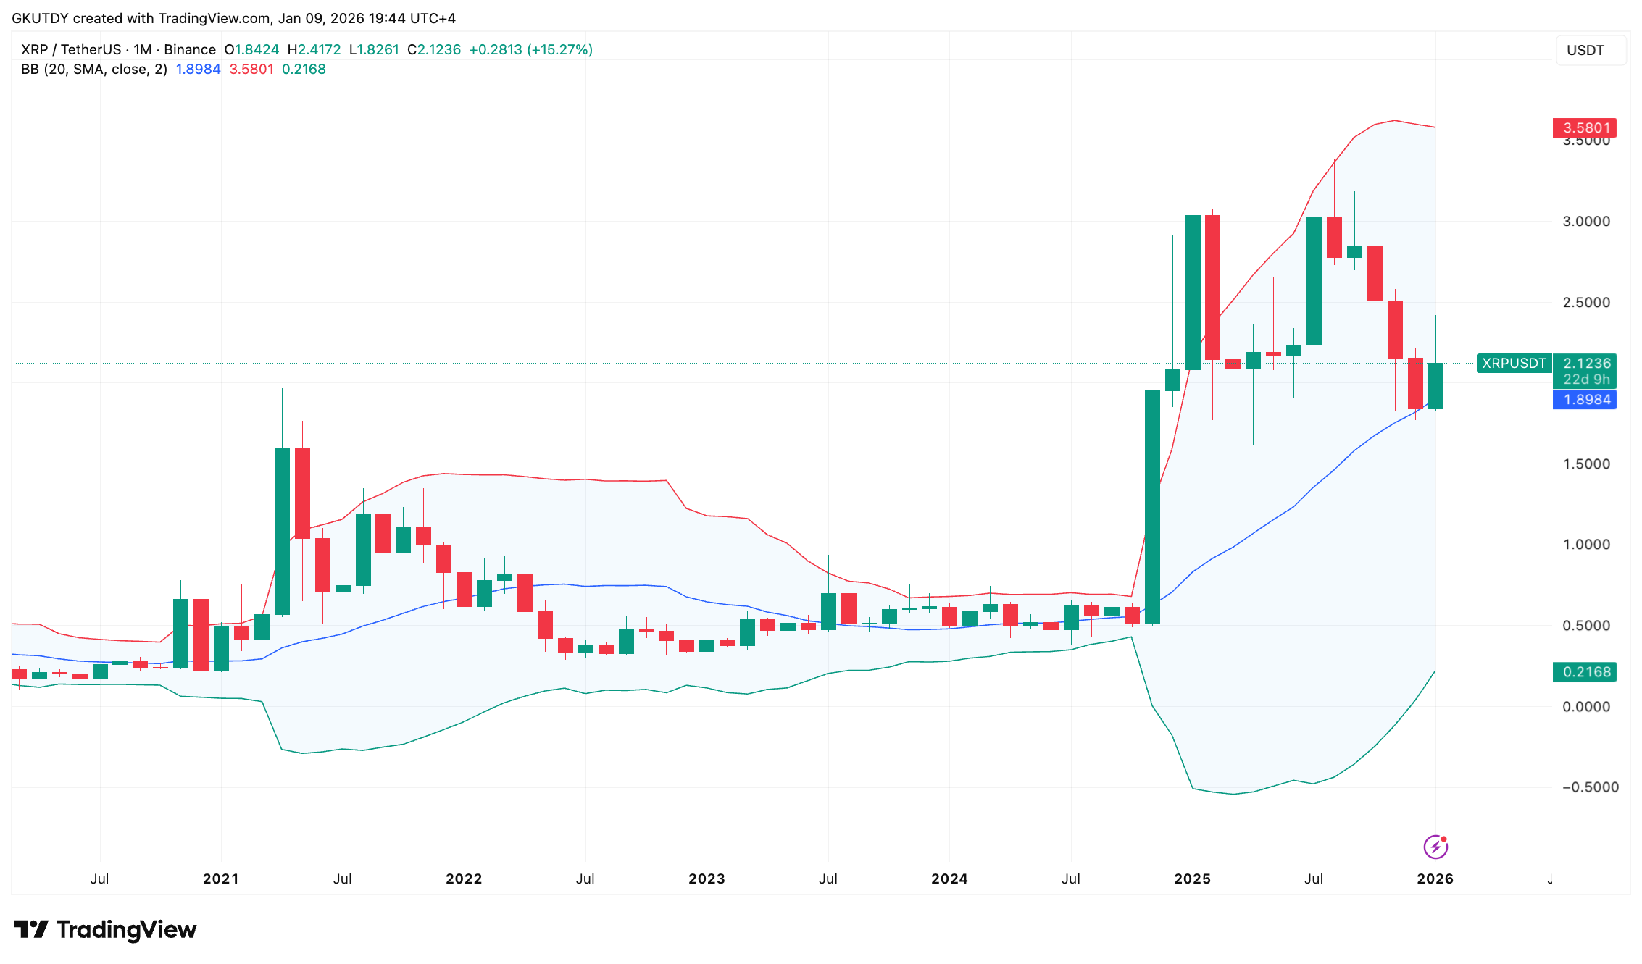Click the green 0.2168 price axis tag
This screenshot has width=1642, height=964.
1585,672
